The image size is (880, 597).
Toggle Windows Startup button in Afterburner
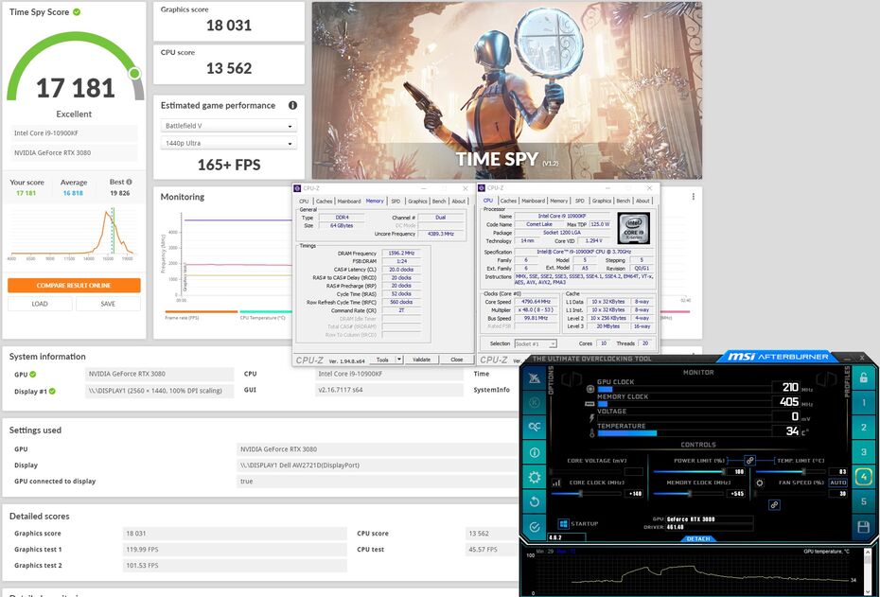563,523
